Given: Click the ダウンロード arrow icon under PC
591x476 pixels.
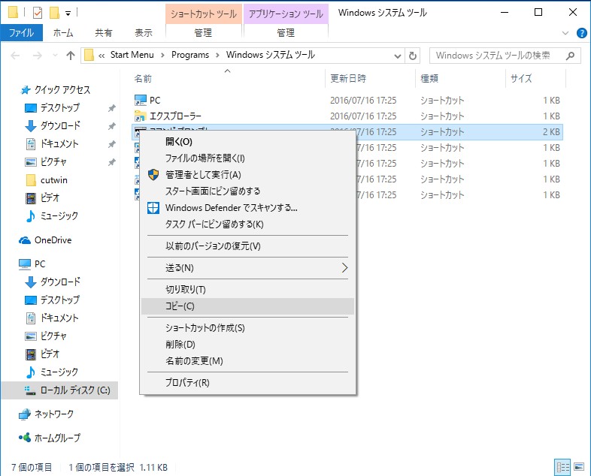Looking at the screenshot, I should pos(31,282).
